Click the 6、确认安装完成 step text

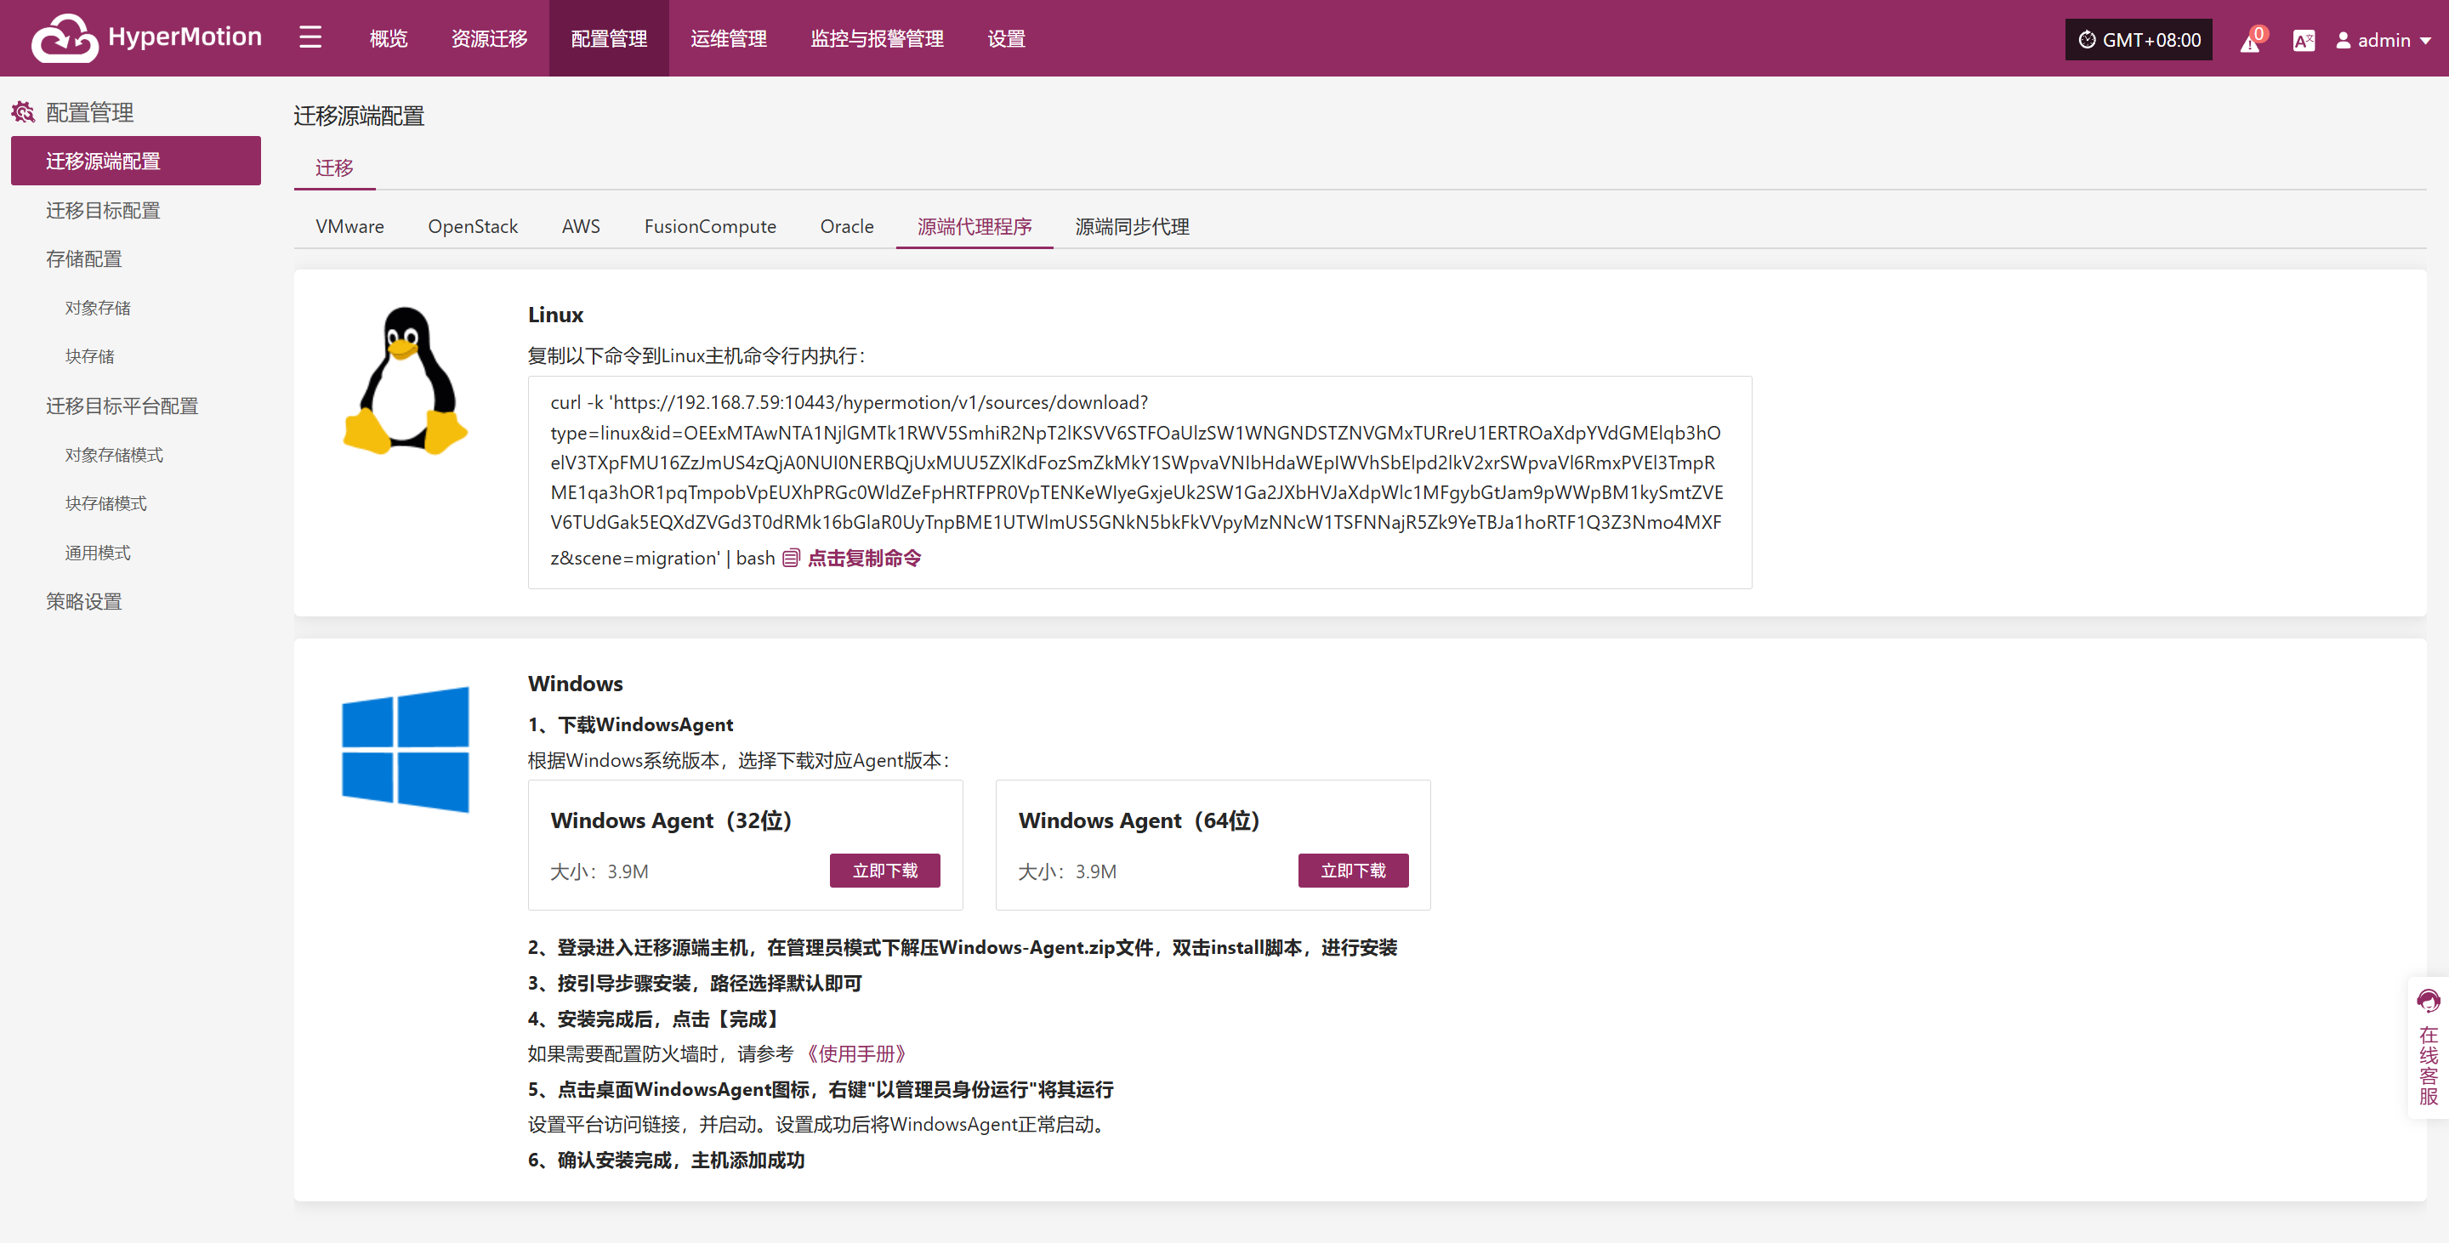click(666, 1161)
